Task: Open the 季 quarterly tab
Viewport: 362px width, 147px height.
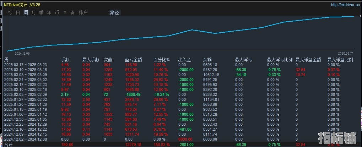Action: (x=41, y=12)
